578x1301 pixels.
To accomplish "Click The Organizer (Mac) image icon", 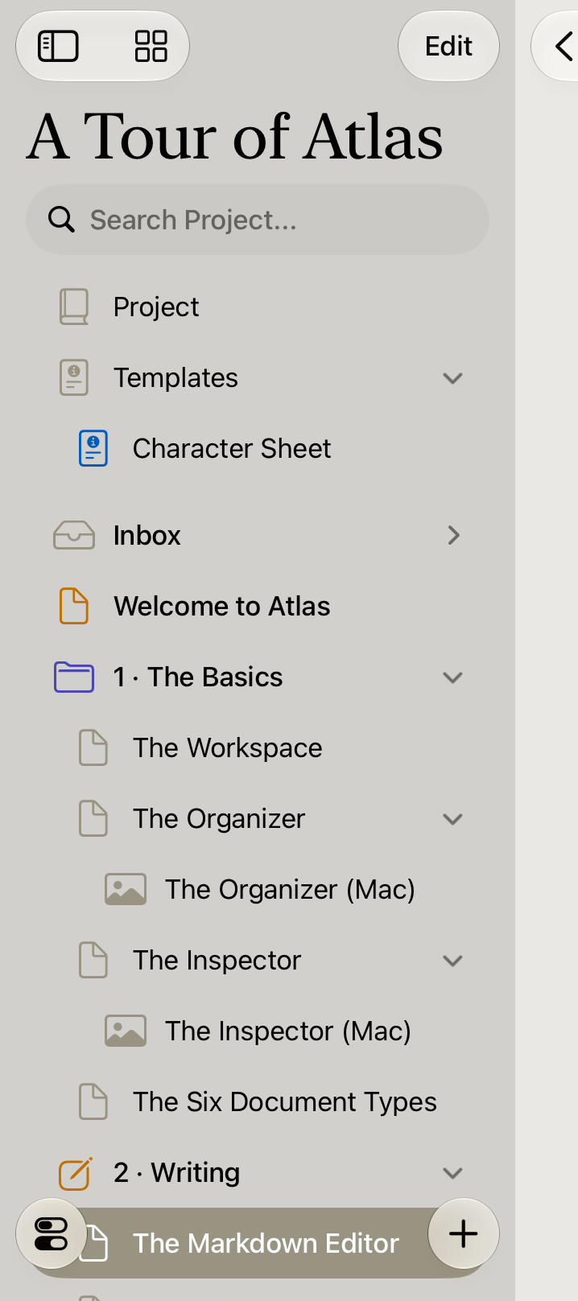I will [x=126, y=889].
